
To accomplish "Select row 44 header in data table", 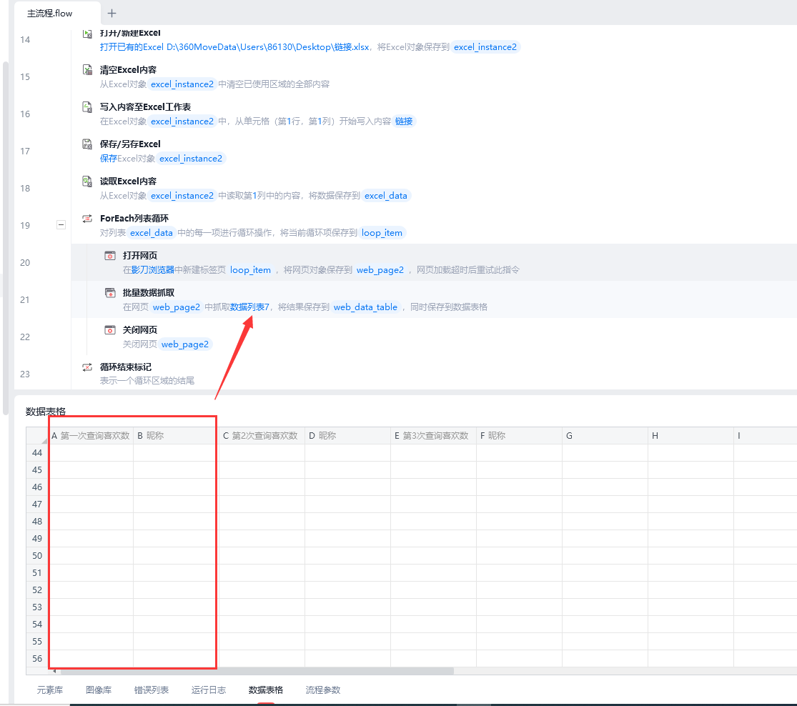I will [x=37, y=453].
